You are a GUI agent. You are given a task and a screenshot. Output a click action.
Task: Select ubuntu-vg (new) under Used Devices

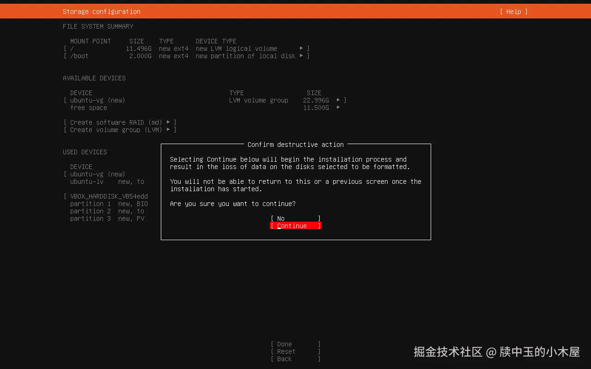click(x=97, y=174)
